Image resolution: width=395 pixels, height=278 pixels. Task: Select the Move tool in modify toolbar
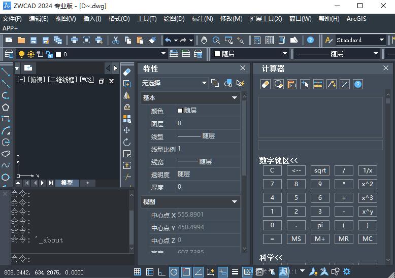[x=127, y=130]
